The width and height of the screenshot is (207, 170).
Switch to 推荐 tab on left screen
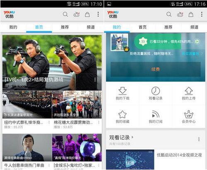(x=65, y=27)
